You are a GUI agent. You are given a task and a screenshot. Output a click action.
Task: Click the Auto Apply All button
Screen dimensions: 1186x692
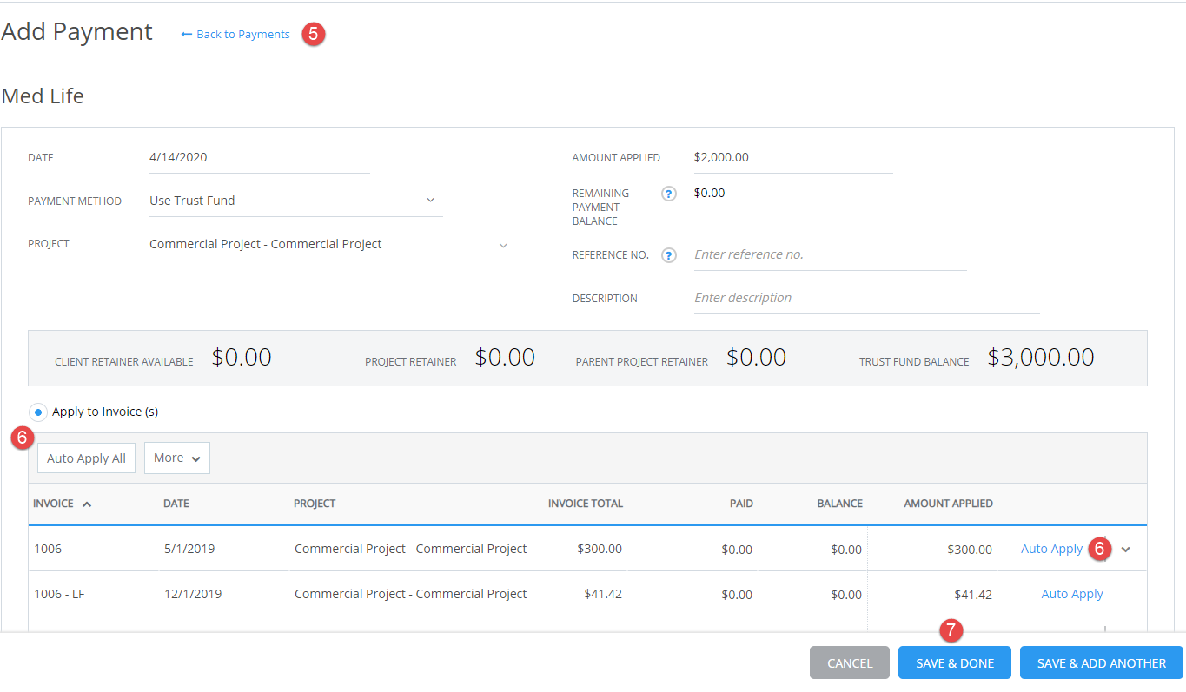(86, 458)
